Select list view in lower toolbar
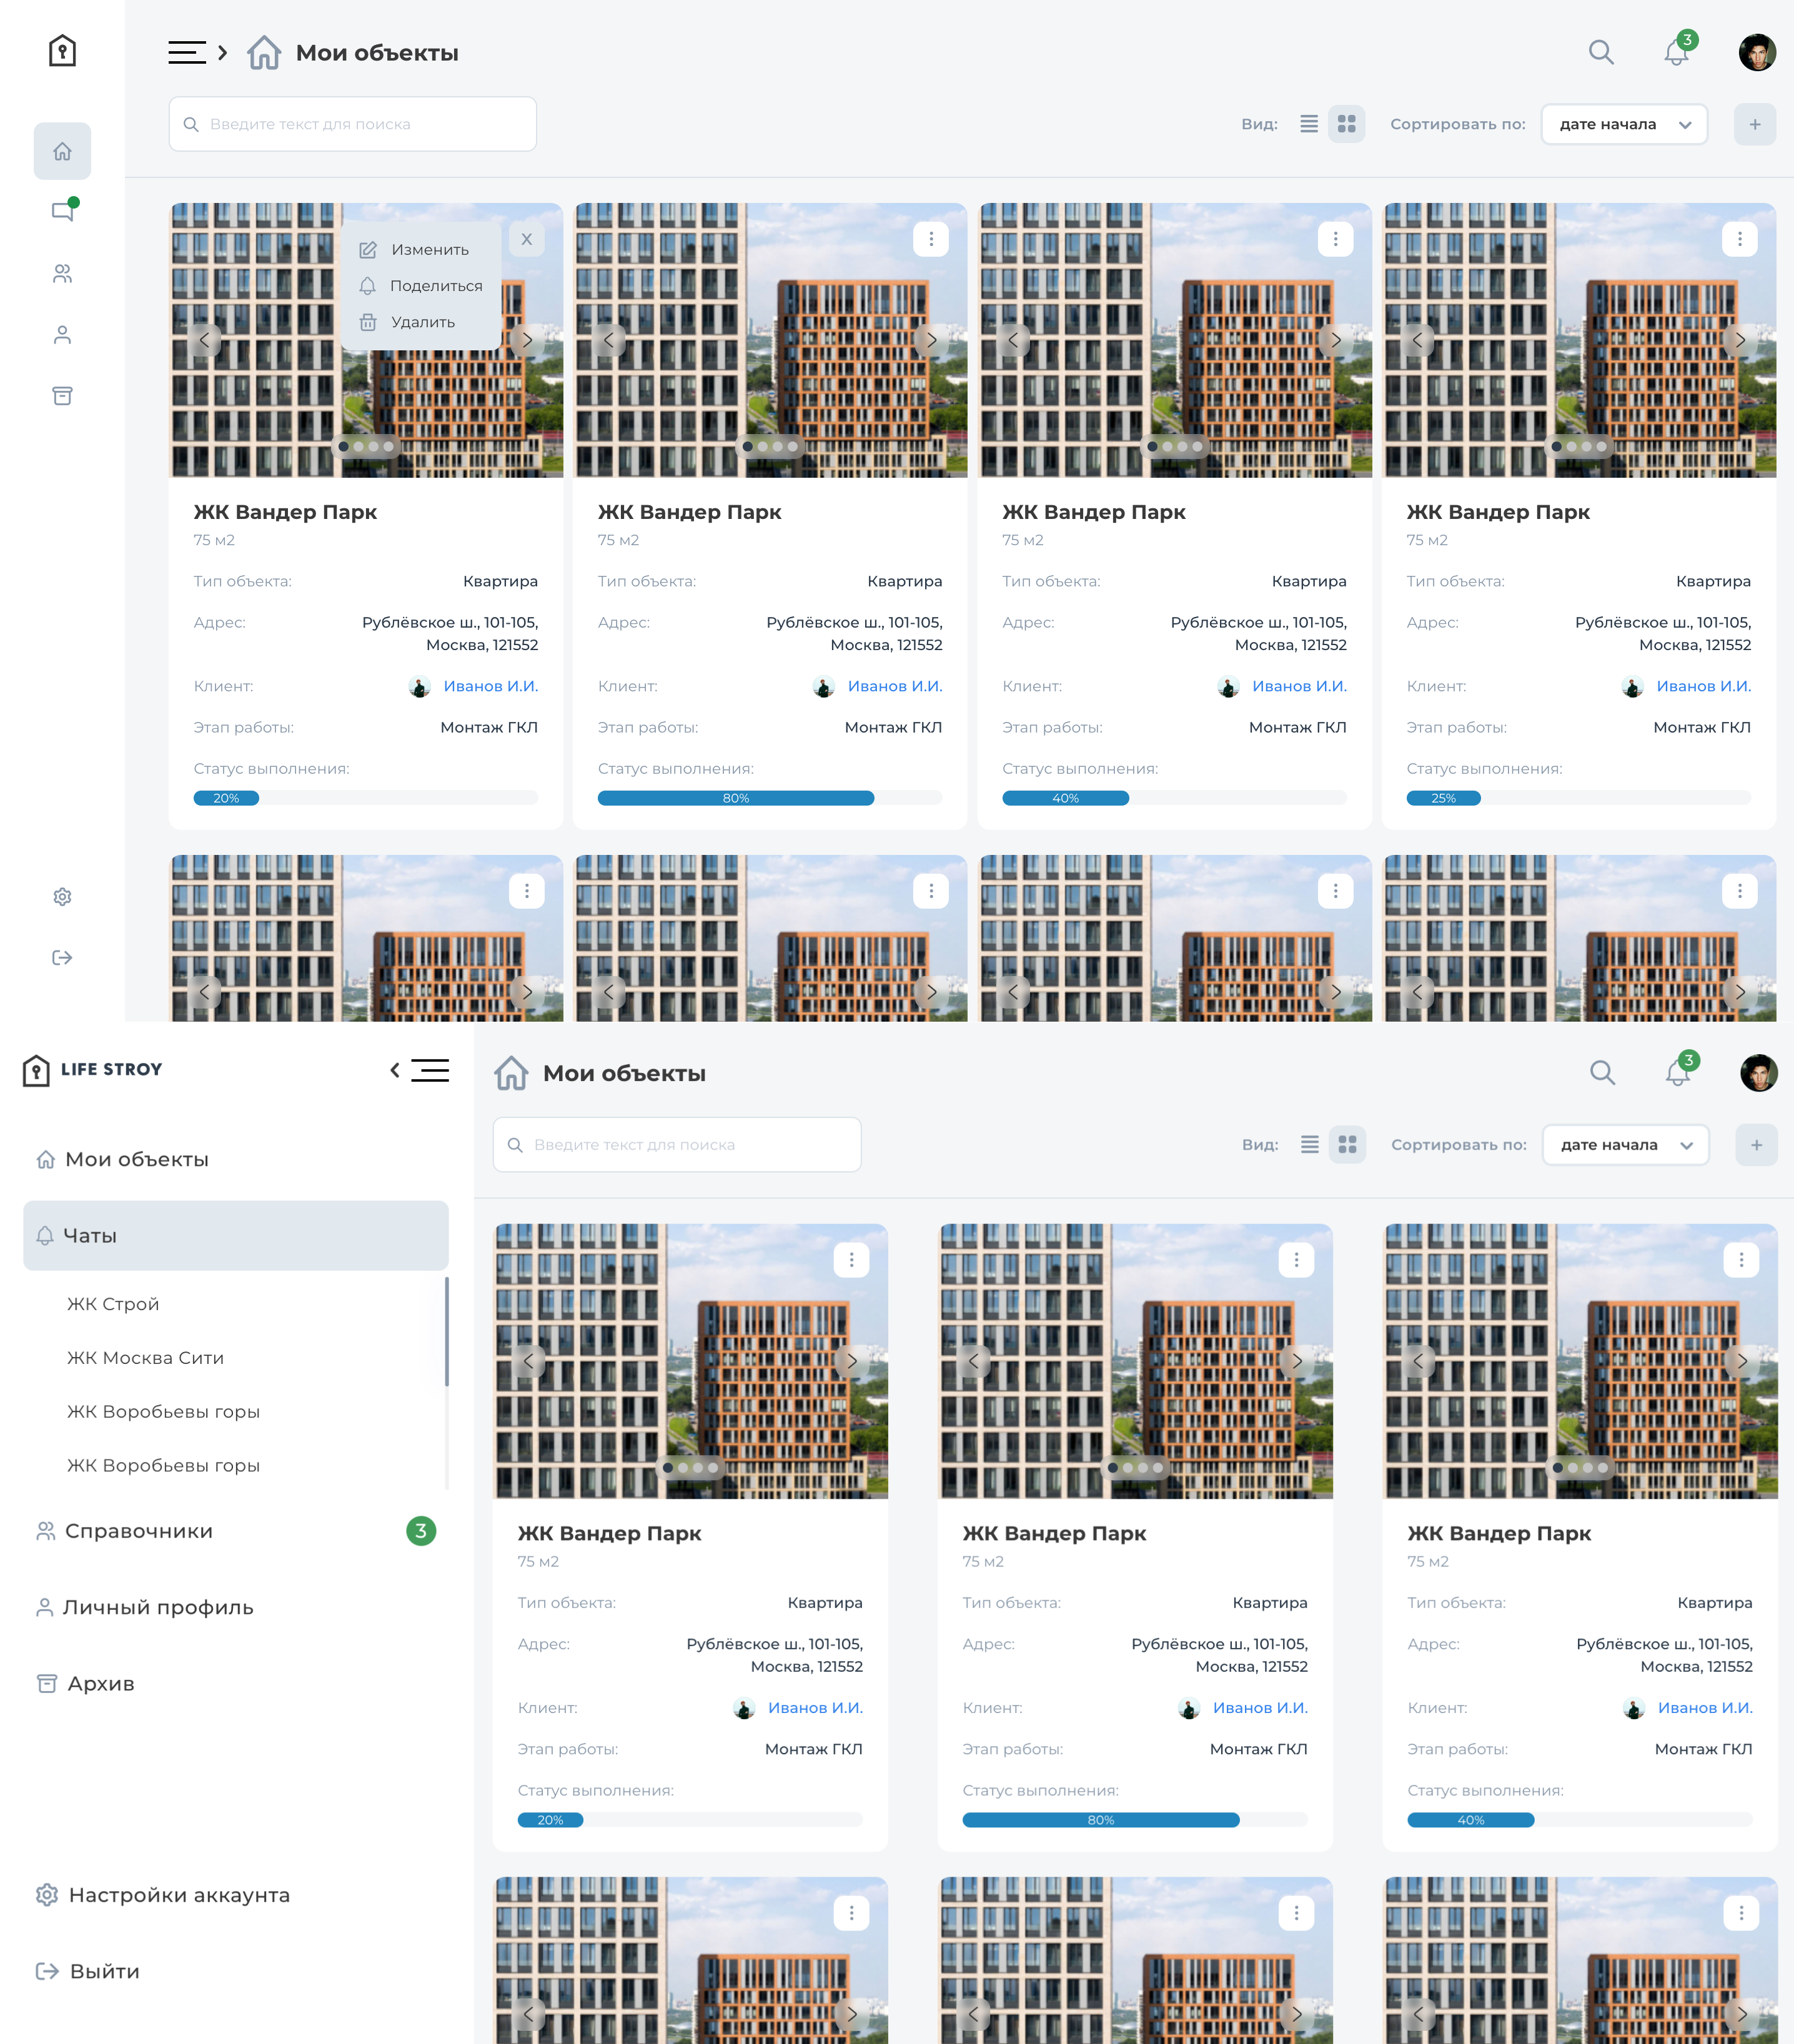 [x=1310, y=1145]
